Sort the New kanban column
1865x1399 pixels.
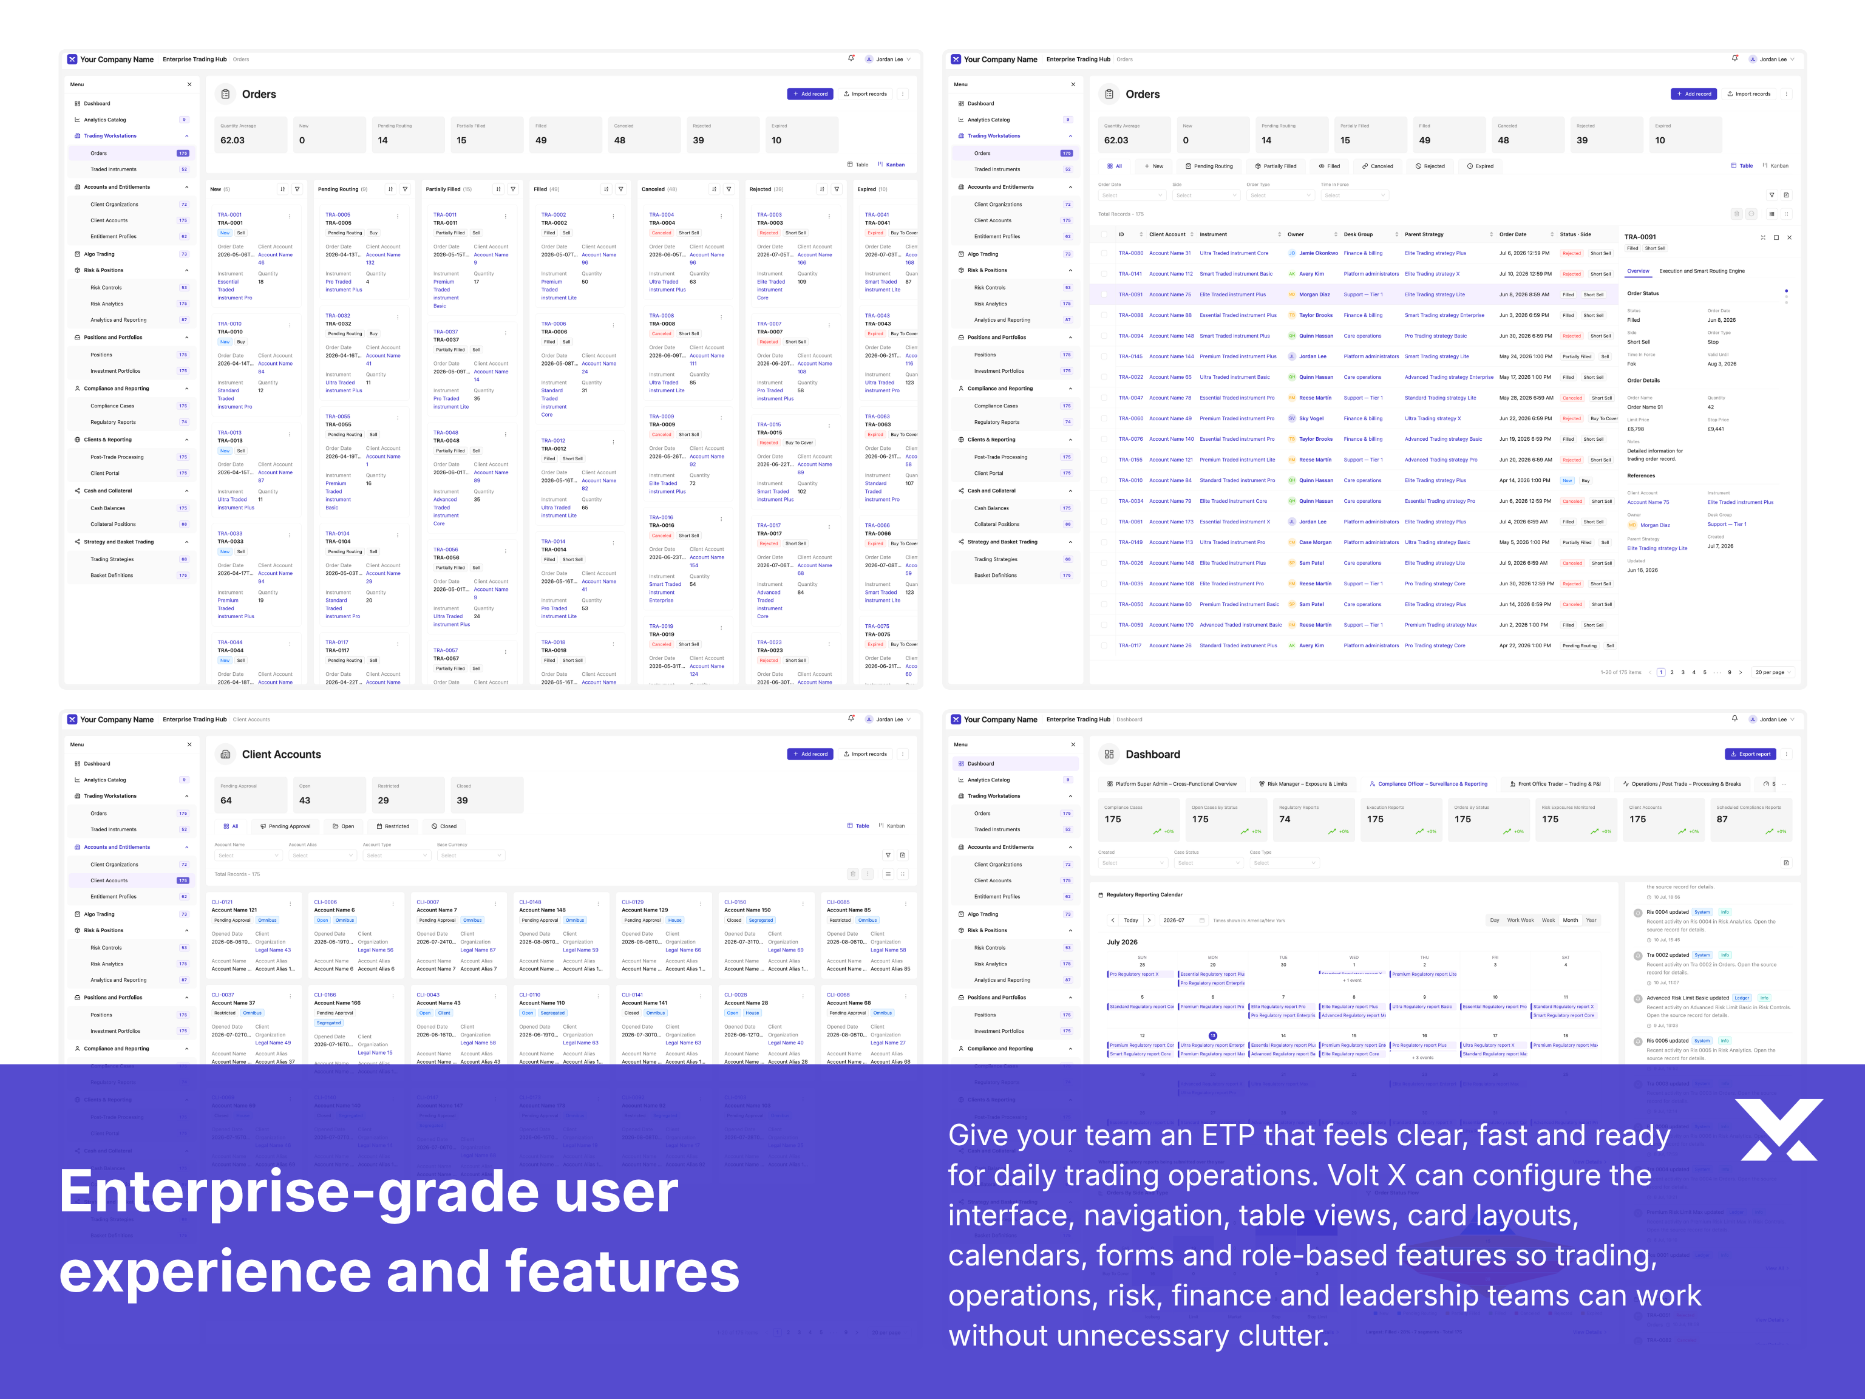pyautogui.click(x=282, y=189)
